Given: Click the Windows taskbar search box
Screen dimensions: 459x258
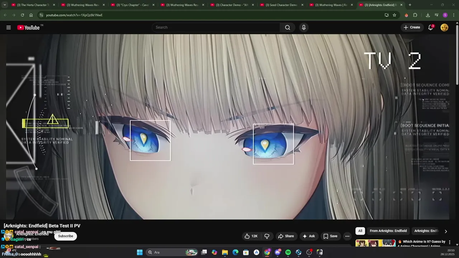Looking at the screenshot, I should click(172, 252).
